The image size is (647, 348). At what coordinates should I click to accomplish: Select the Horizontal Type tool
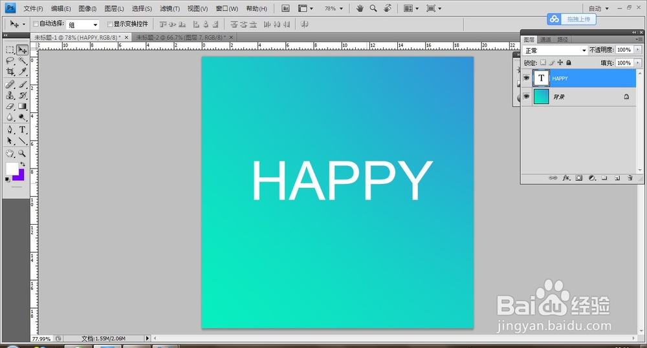(x=22, y=130)
